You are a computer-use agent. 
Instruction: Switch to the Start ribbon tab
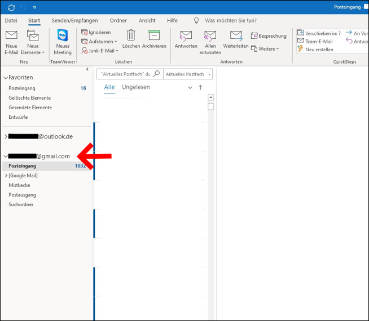pyautogui.click(x=34, y=21)
